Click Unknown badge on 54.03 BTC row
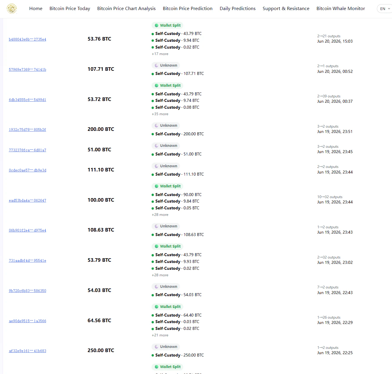 pos(166,287)
